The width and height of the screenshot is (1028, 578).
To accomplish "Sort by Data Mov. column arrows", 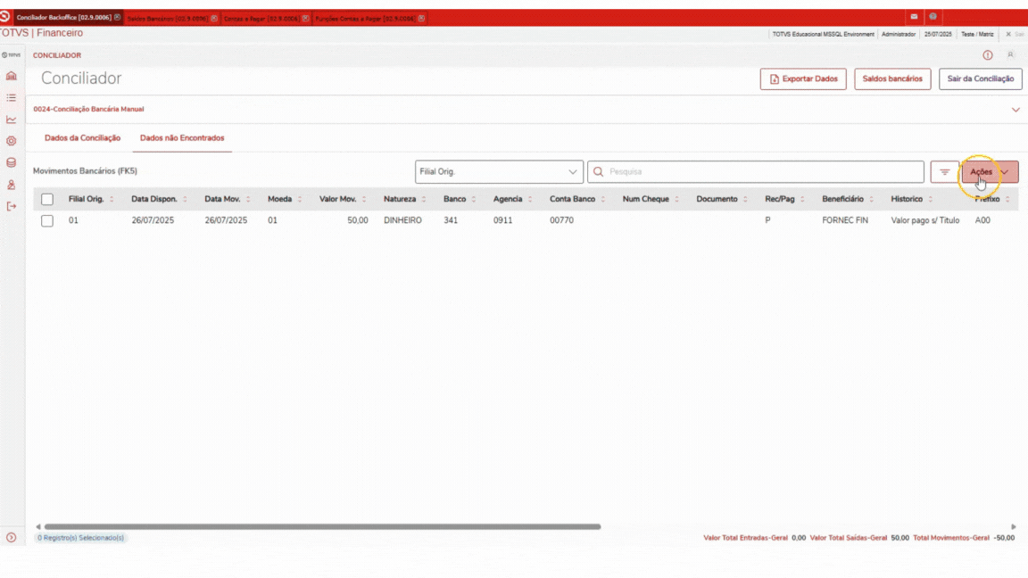I will coord(248,199).
